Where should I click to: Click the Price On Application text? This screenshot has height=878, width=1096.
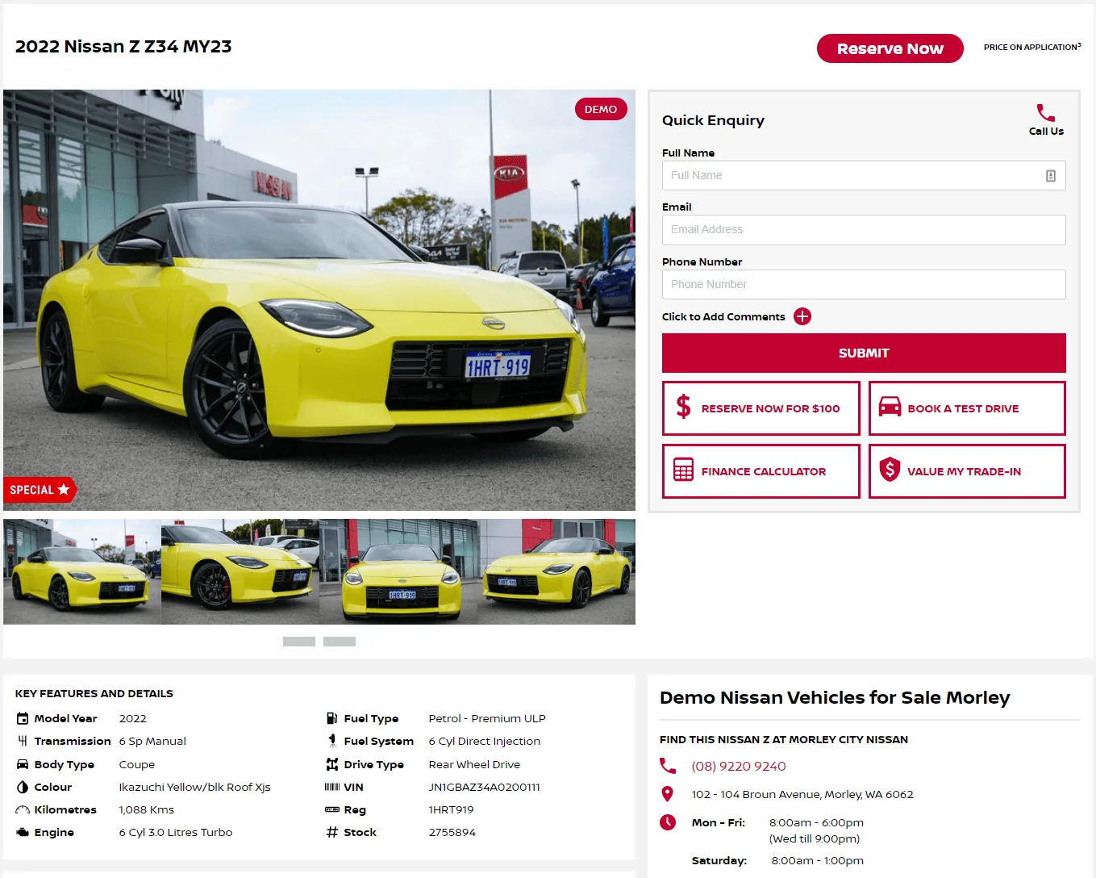[x=1032, y=47]
